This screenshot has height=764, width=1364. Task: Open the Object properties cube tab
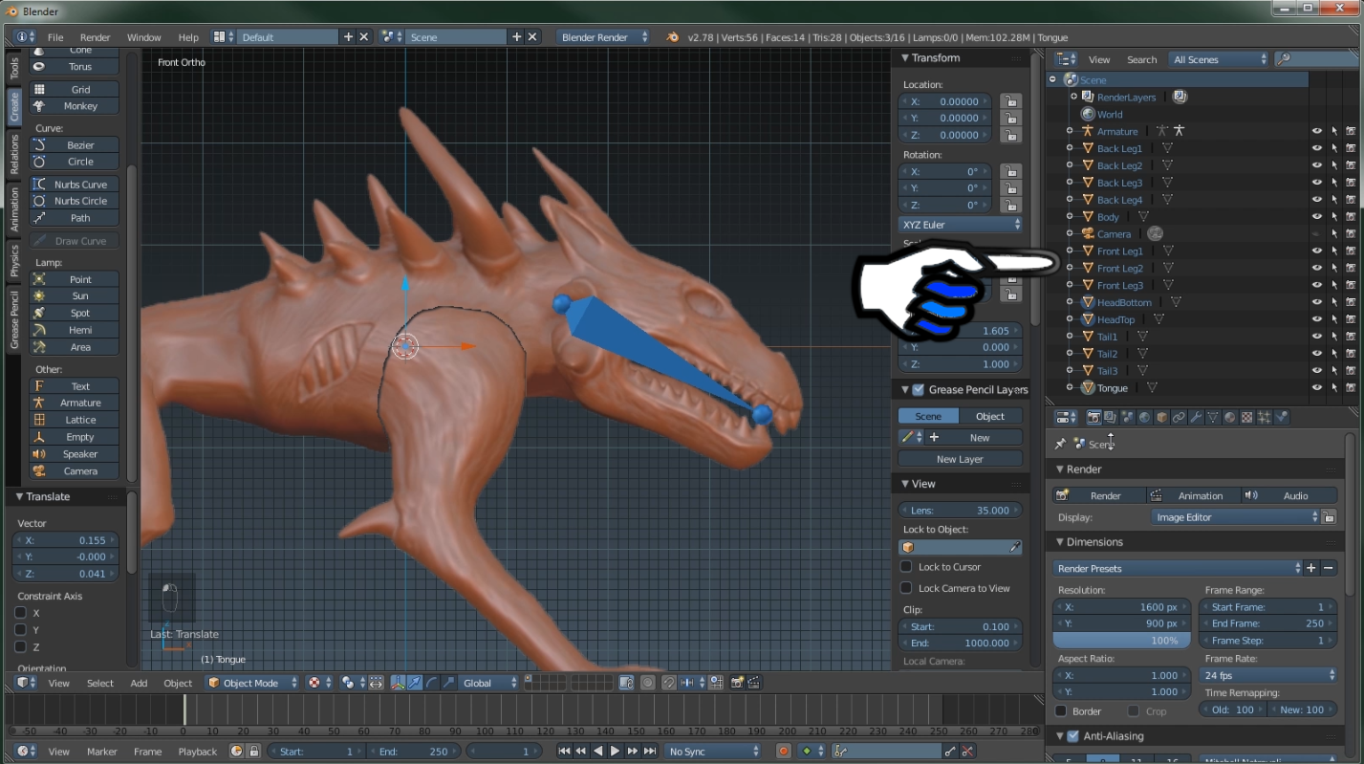(x=1161, y=417)
